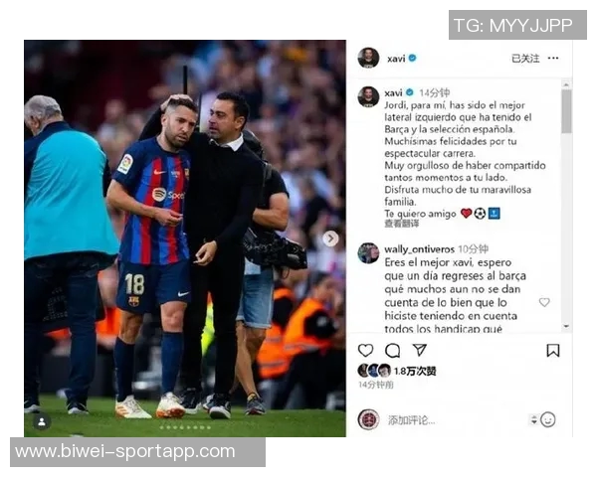This screenshot has height=477, width=597.
Task: Focus the 添加评论 comment input field
Action: click(455, 420)
